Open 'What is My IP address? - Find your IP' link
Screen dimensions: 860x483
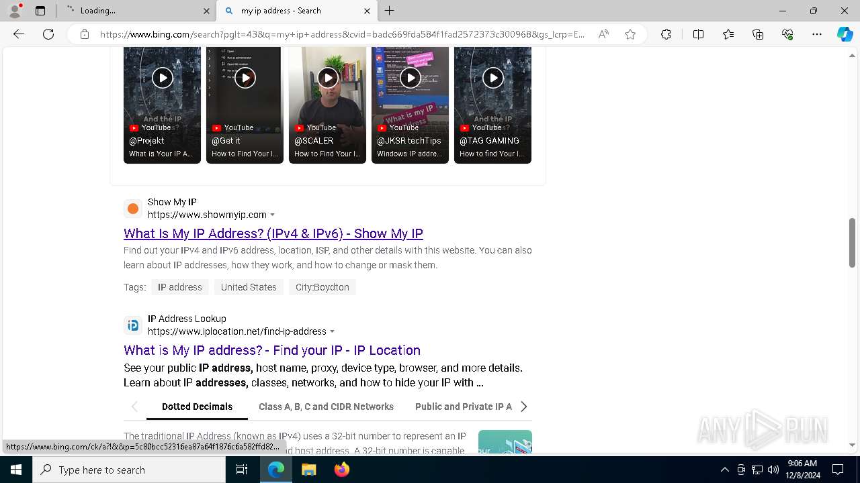coord(272,350)
